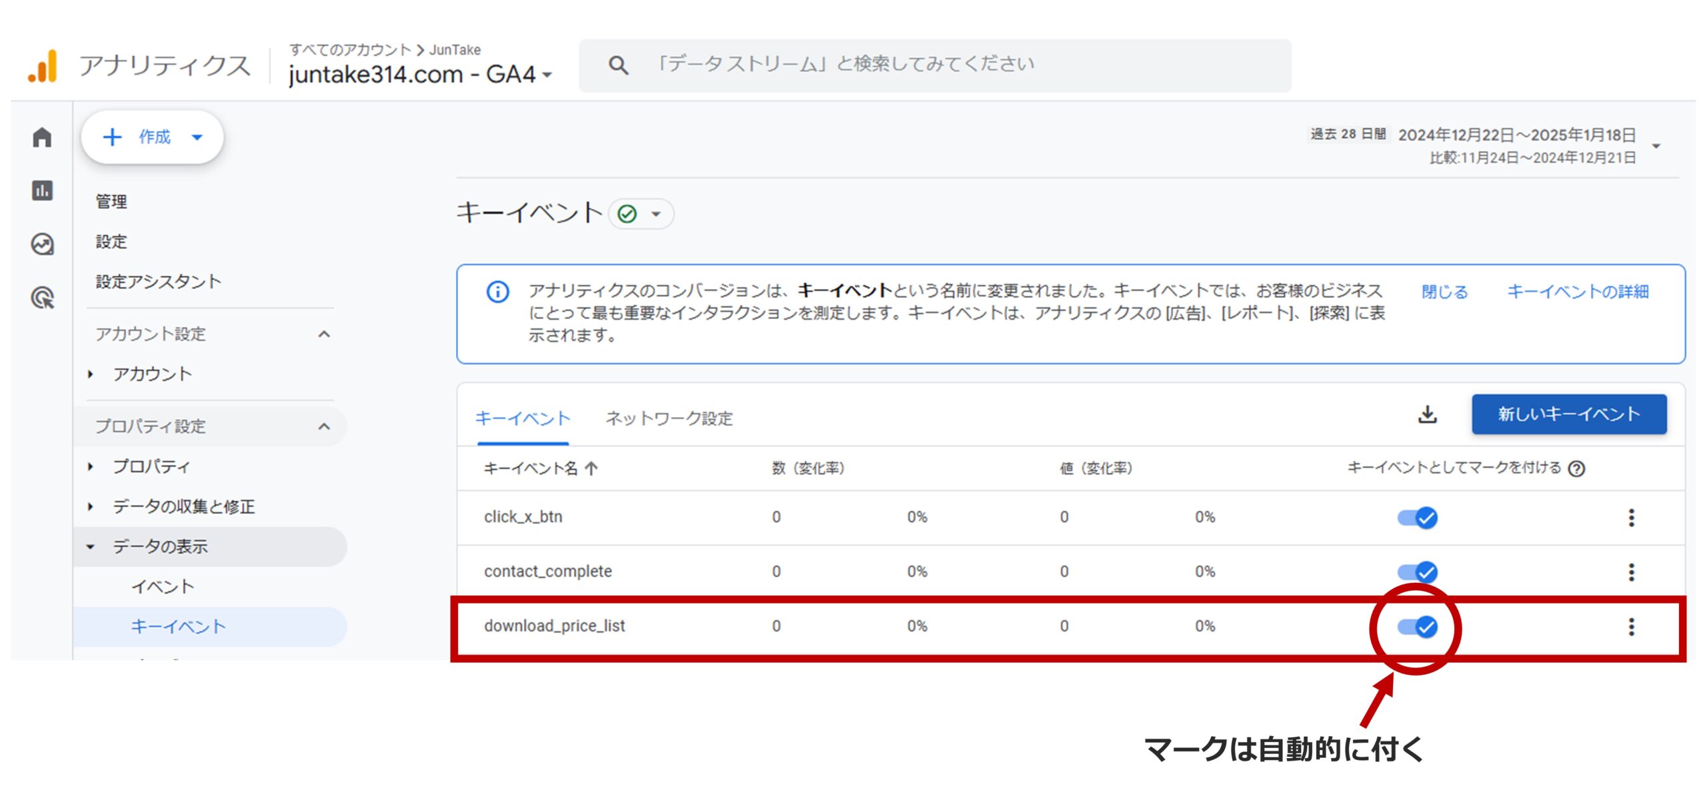Open the three-dot menu for contact_complete
Screen dimensions: 1707x792
[x=1630, y=572]
